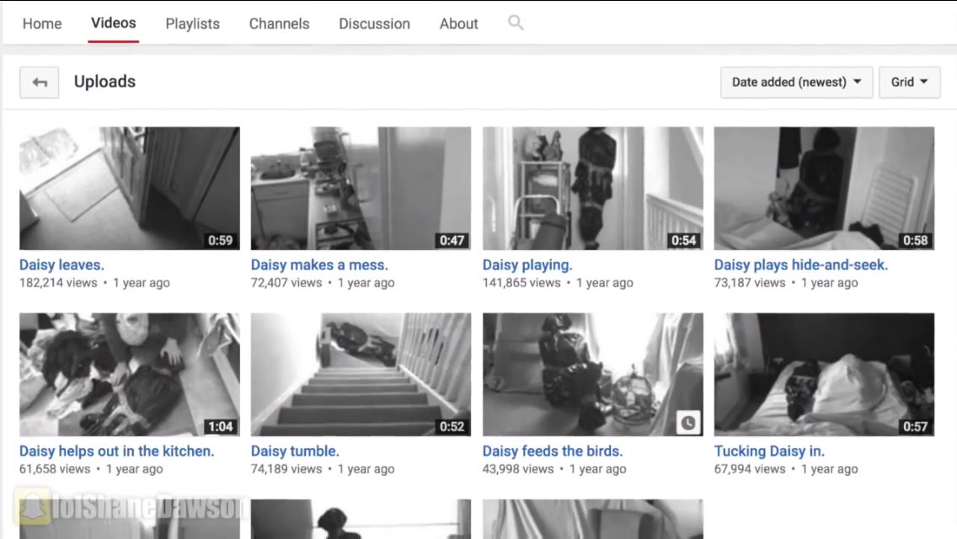Play the Daisy makes a mess thumbnail (0:47)

(361, 188)
